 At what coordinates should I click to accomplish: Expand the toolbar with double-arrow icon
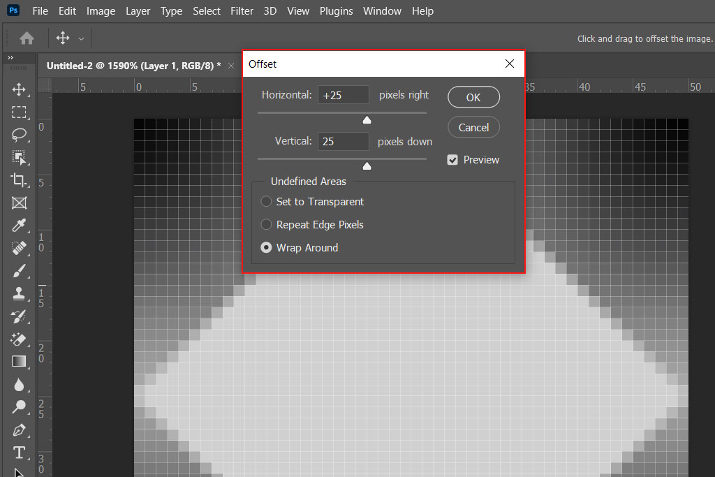(10, 57)
